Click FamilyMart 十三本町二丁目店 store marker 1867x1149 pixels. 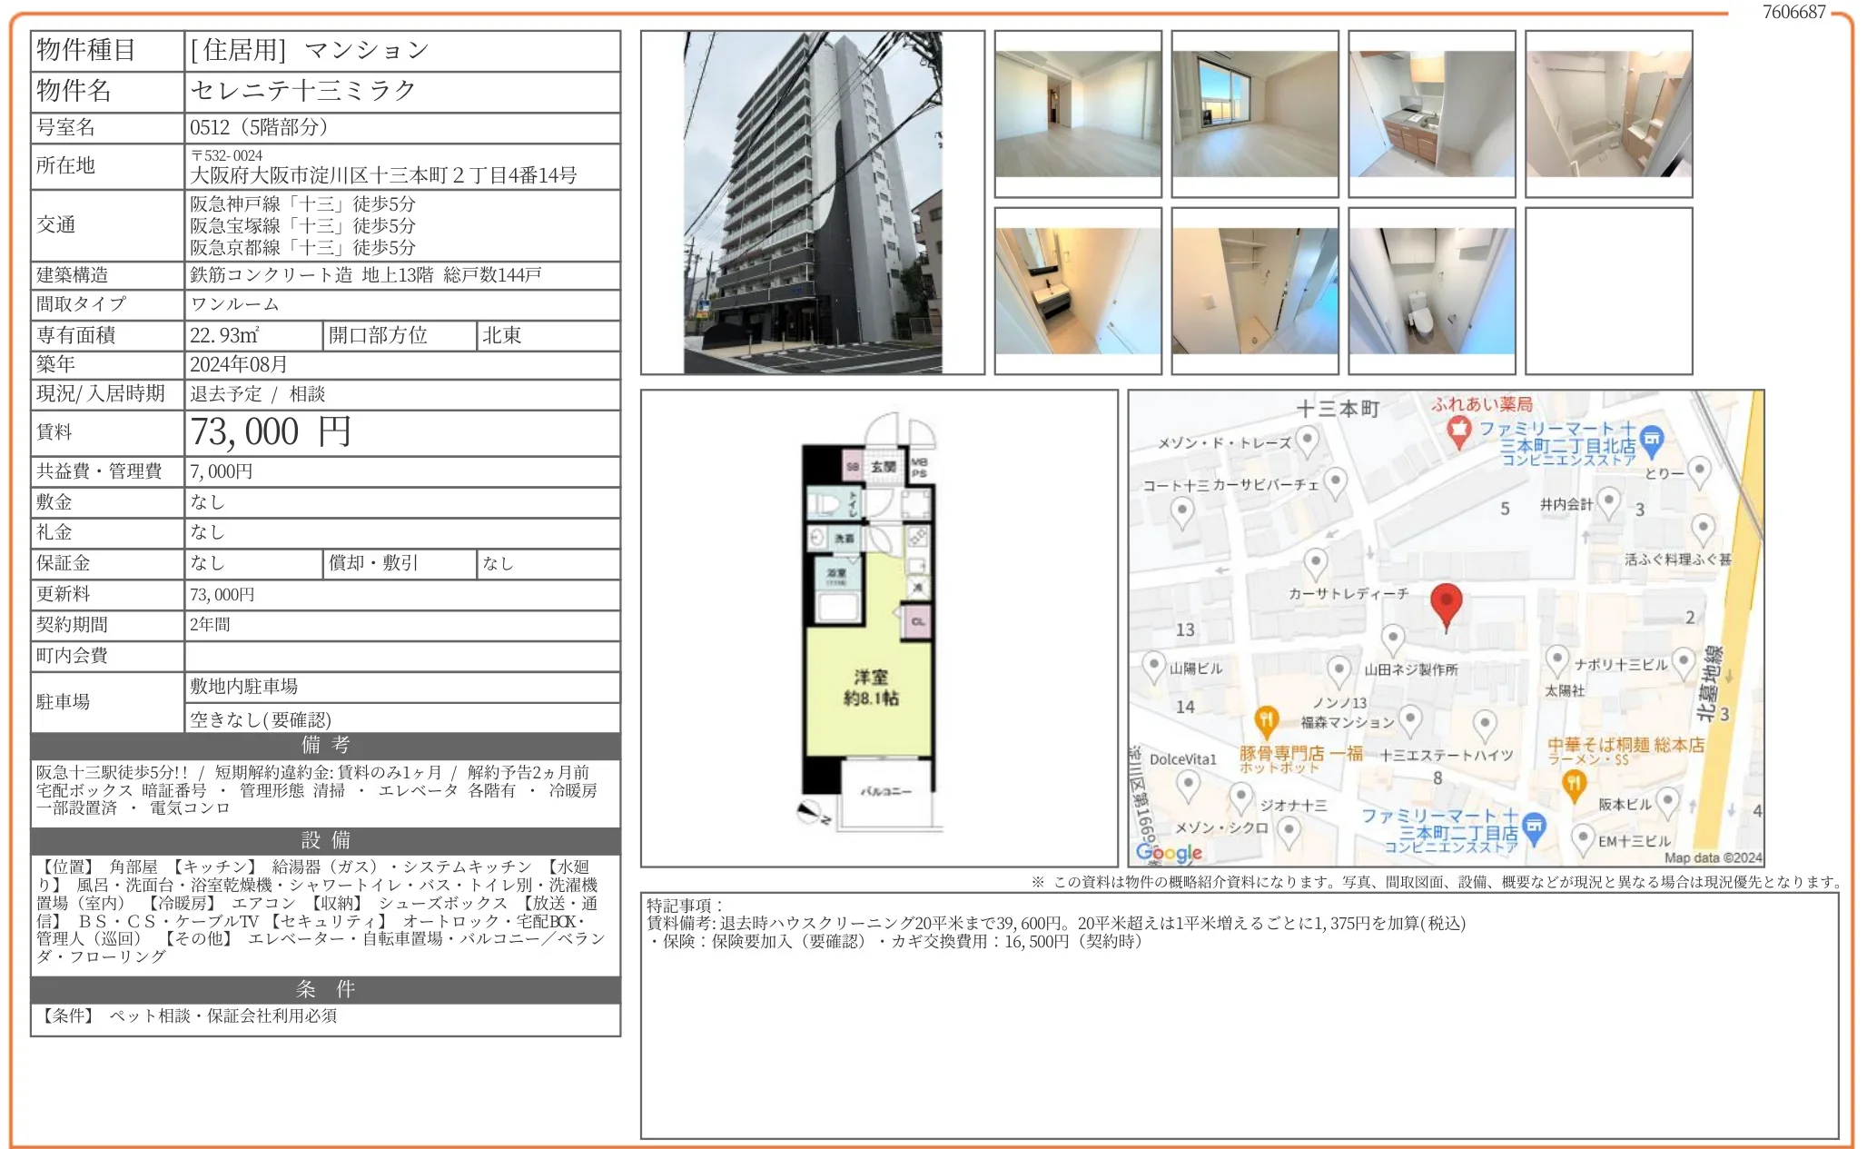click(1534, 827)
